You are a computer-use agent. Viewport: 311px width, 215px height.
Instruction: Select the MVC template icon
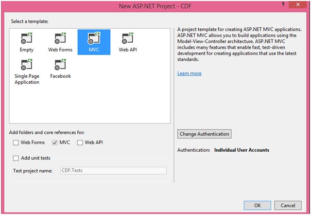(93, 39)
